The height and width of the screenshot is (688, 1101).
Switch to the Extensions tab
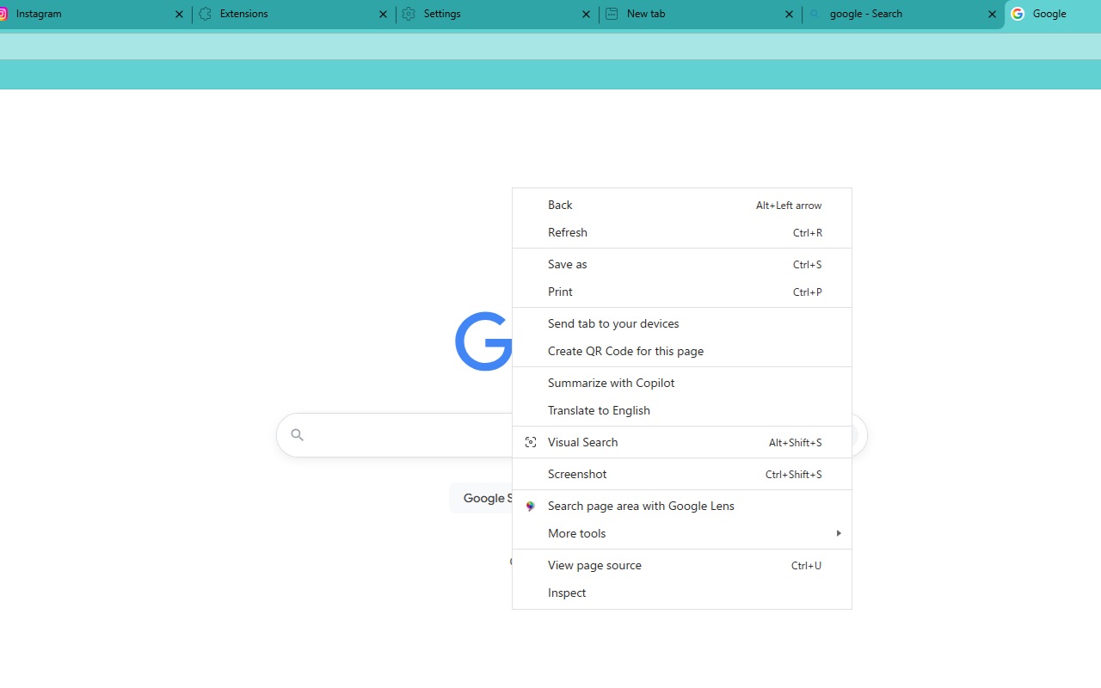coord(294,14)
